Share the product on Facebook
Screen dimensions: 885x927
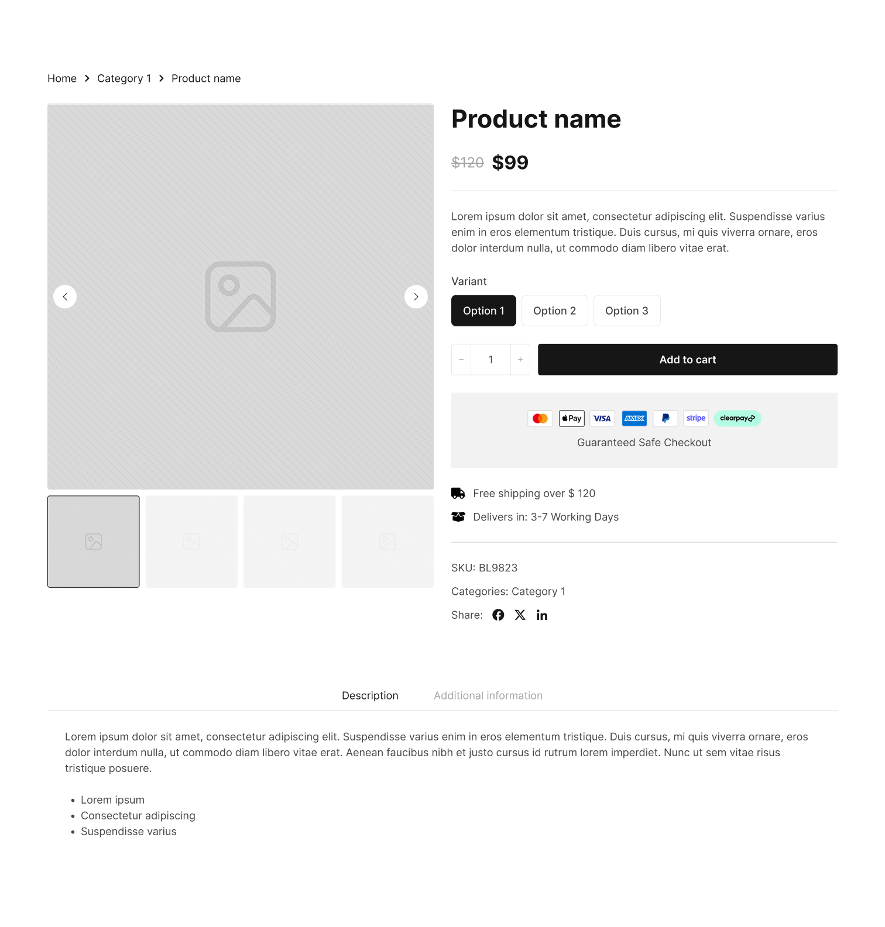click(498, 615)
